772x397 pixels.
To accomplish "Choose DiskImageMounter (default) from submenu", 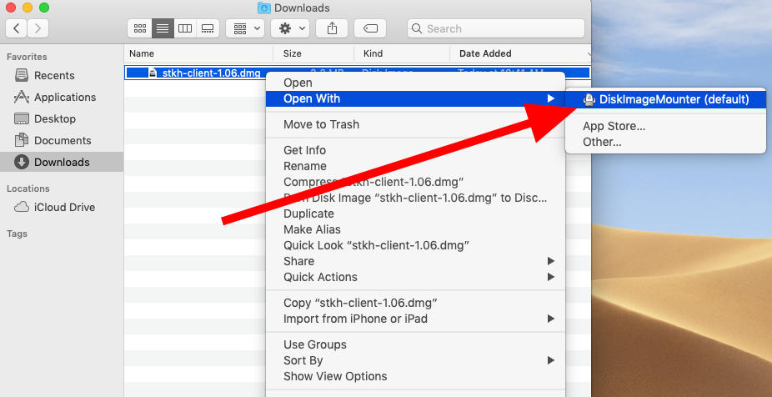I will coord(674,99).
